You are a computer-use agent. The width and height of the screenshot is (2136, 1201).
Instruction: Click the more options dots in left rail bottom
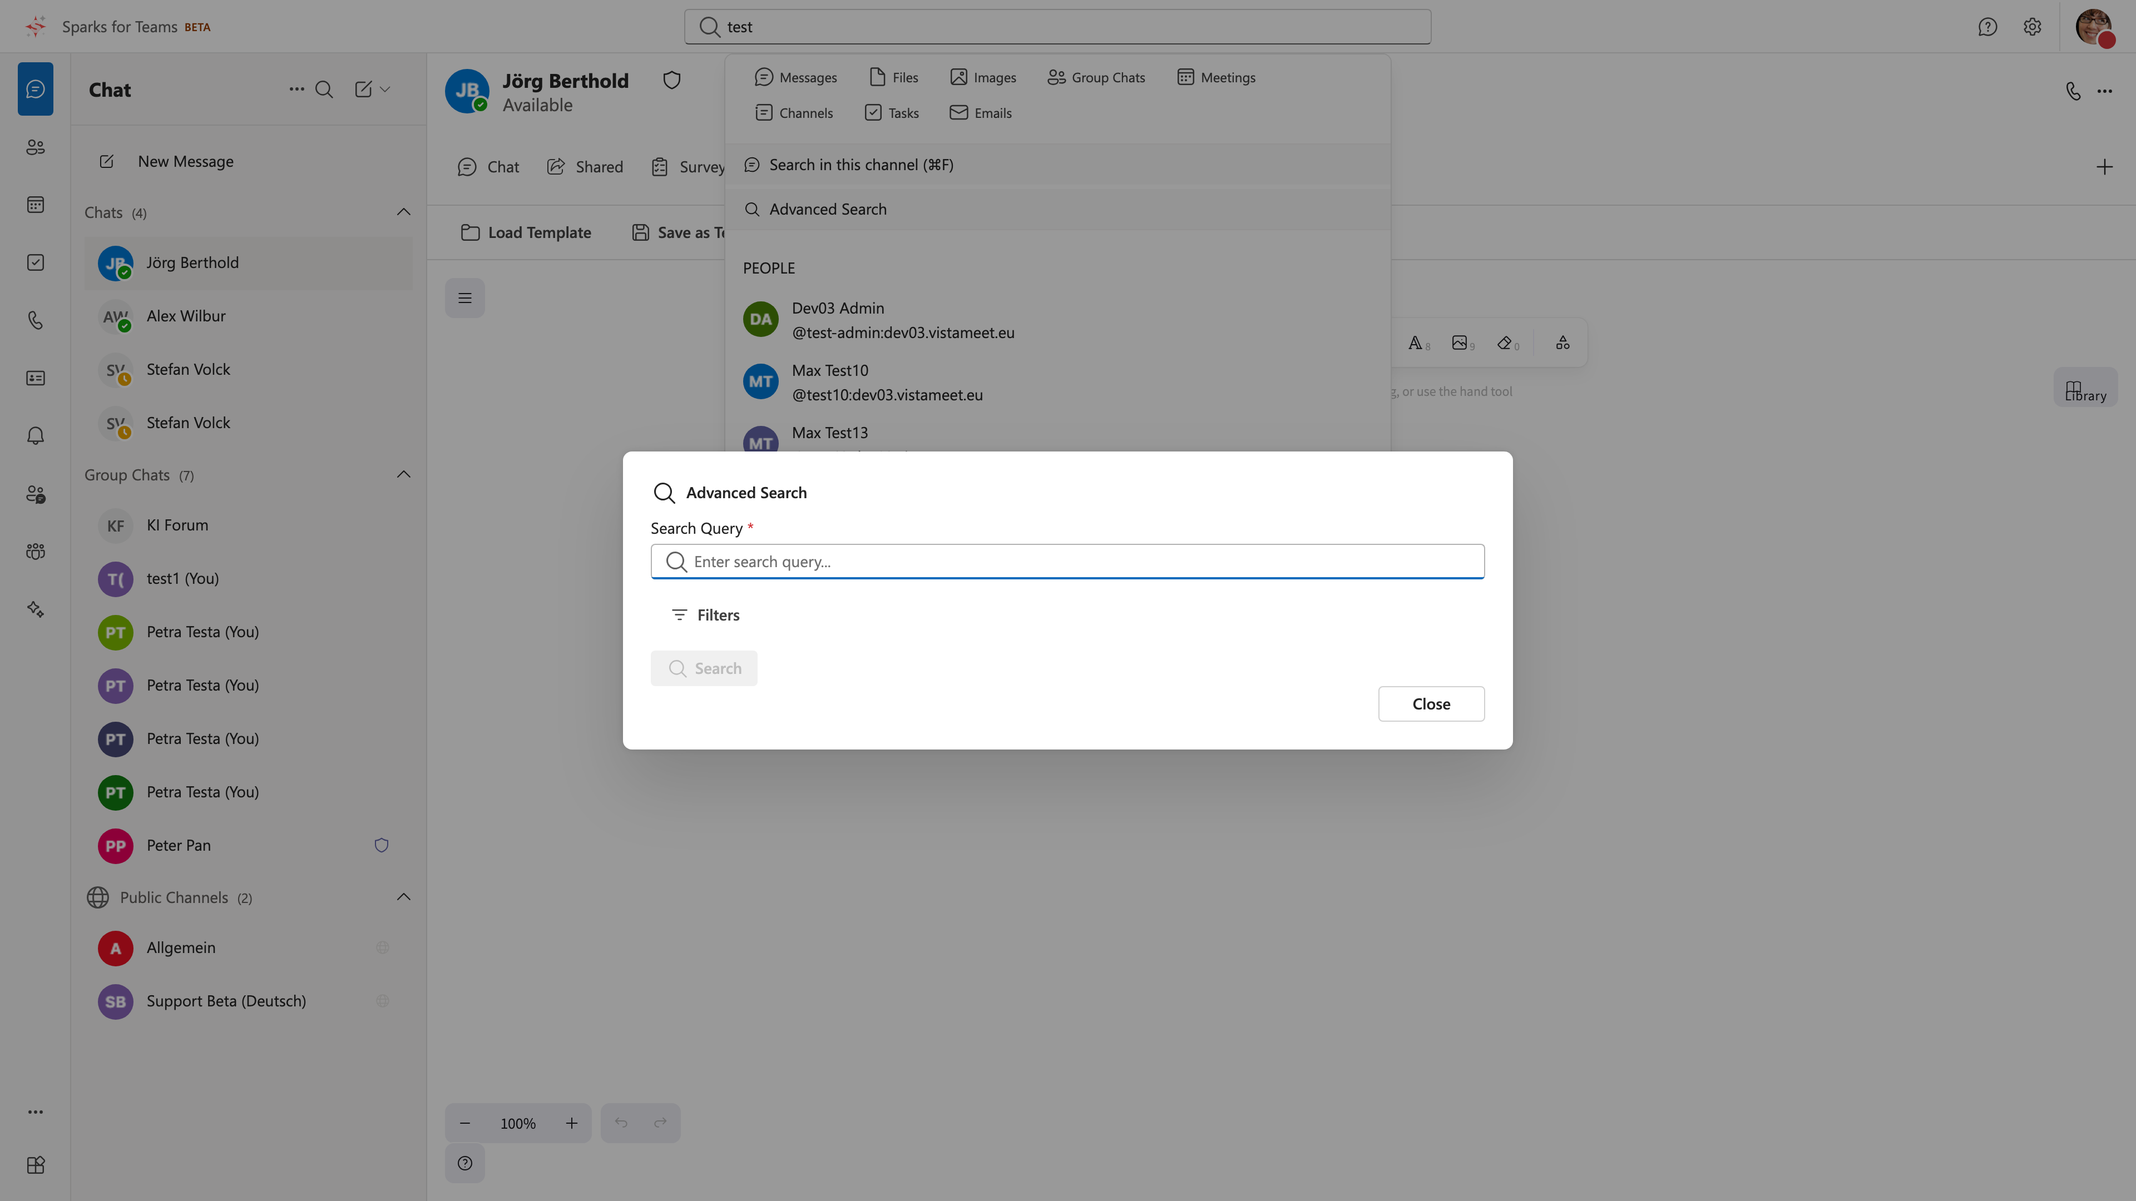point(35,1112)
